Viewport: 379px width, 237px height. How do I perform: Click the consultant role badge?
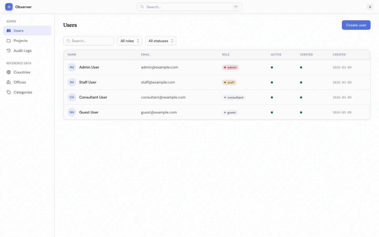(234, 97)
